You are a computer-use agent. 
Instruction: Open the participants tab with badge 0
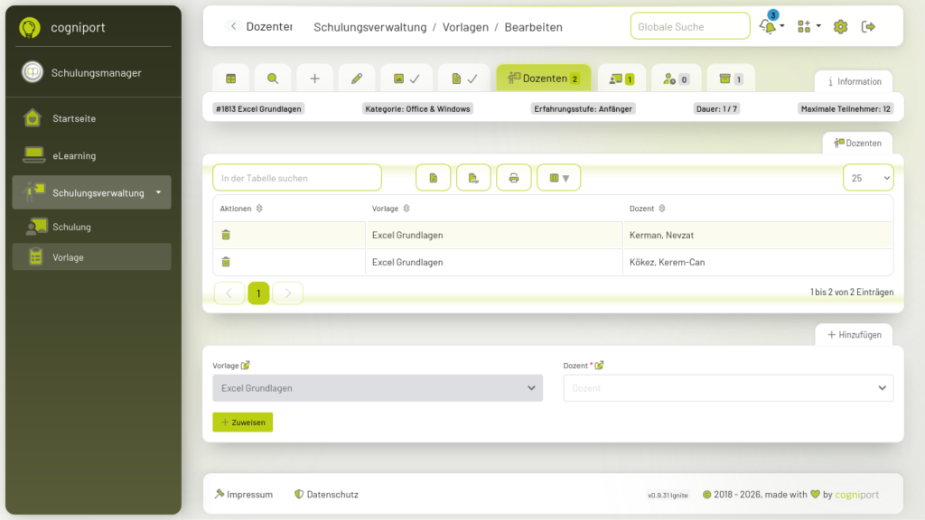click(x=676, y=79)
